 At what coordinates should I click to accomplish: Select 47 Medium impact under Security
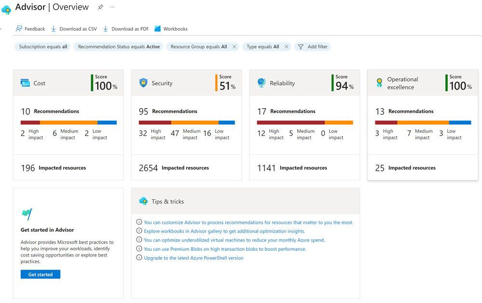coord(186,134)
